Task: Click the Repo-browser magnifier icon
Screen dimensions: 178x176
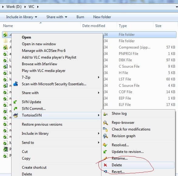Action: tap(105, 123)
